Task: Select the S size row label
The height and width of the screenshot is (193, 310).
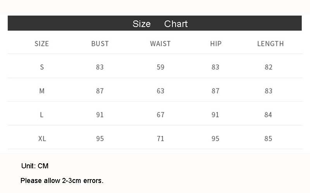Action: (42, 67)
